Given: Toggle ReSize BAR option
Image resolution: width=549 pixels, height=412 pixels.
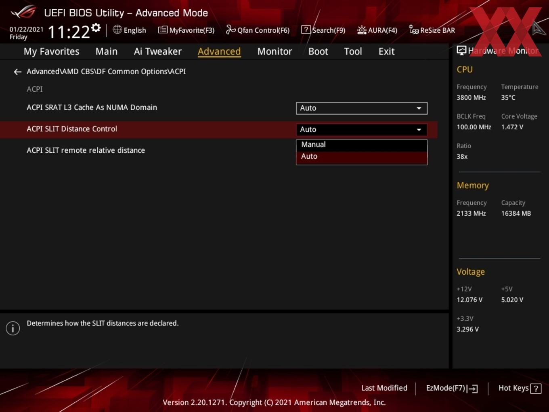Looking at the screenshot, I should pos(432,30).
